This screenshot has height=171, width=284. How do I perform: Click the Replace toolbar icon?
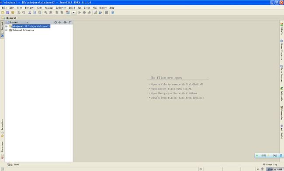[51, 13]
